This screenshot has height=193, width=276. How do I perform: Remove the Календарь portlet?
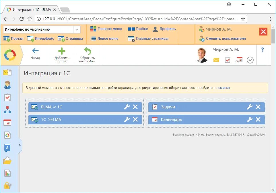[258, 120]
